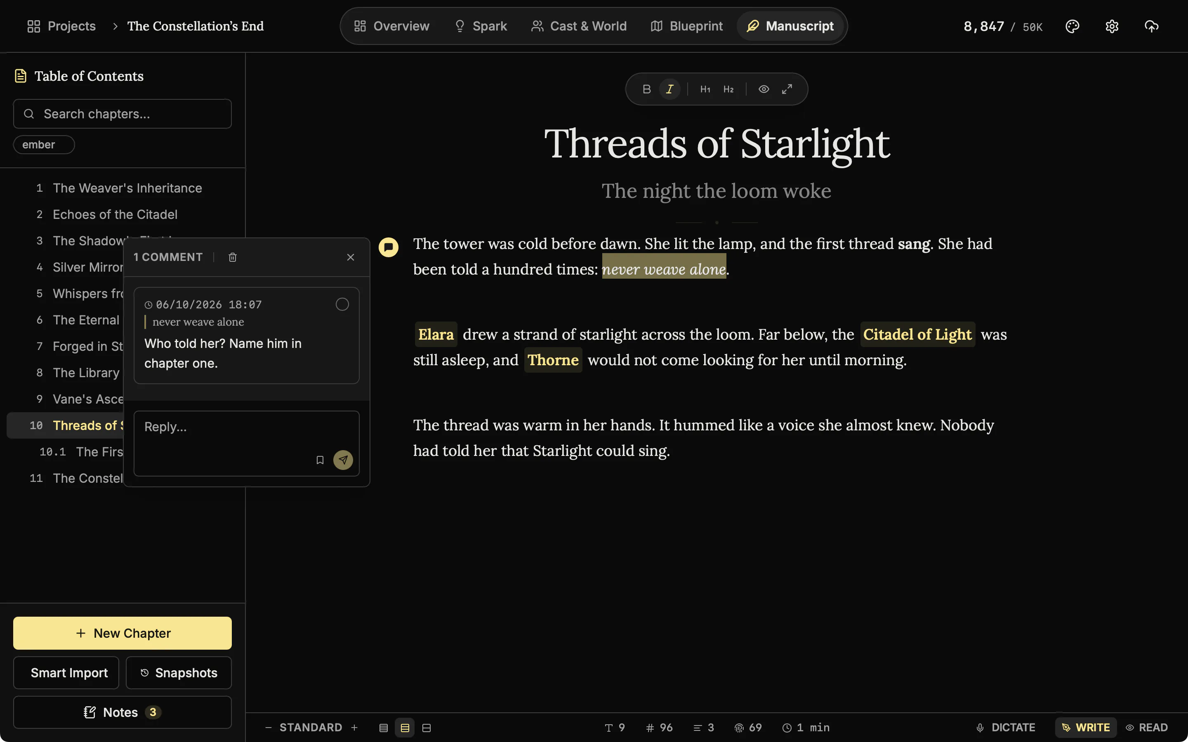This screenshot has width=1188, height=742.
Task: Increase text size with plus icon
Action: [354, 727]
